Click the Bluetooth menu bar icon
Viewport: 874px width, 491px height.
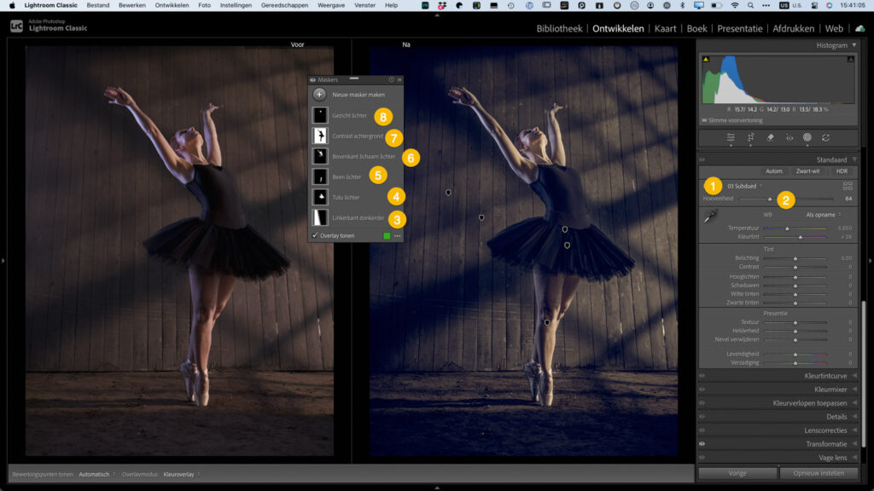pyautogui.click(x=682, y=6)
